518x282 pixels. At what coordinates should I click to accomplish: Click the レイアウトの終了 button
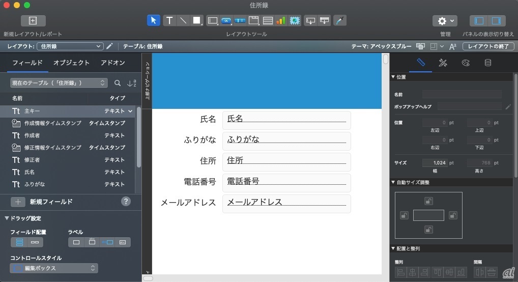(487, 46)
